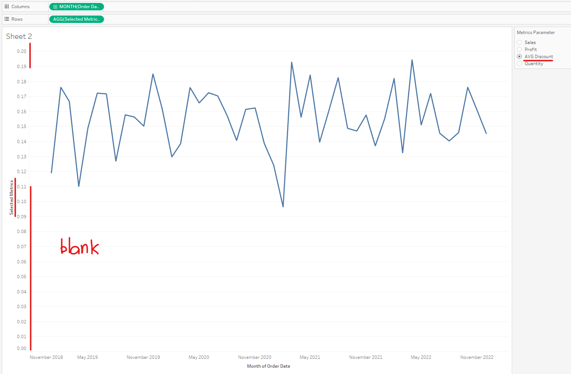Click the 0.20 y-axis tick label

pos(21,51)
